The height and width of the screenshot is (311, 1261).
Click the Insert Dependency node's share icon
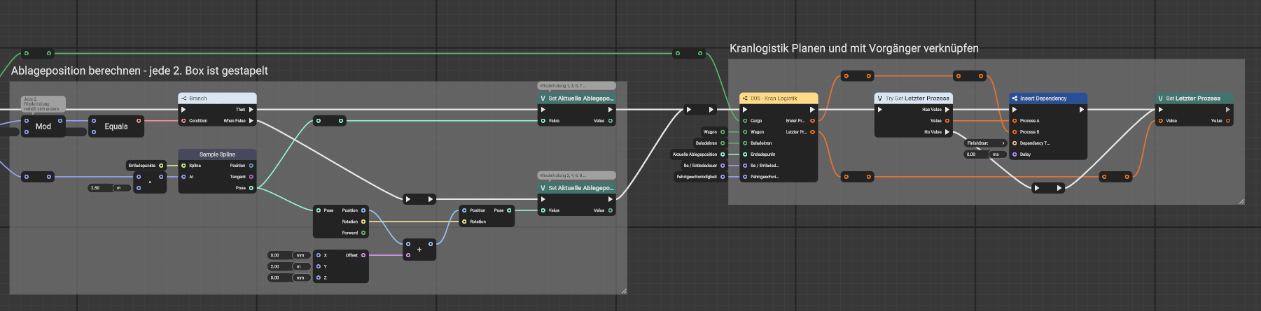click(1015, 99)
